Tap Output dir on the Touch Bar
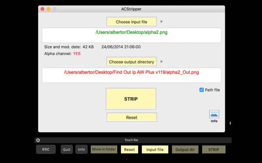Viewport: 262px width, 163px height. [185, 149]
